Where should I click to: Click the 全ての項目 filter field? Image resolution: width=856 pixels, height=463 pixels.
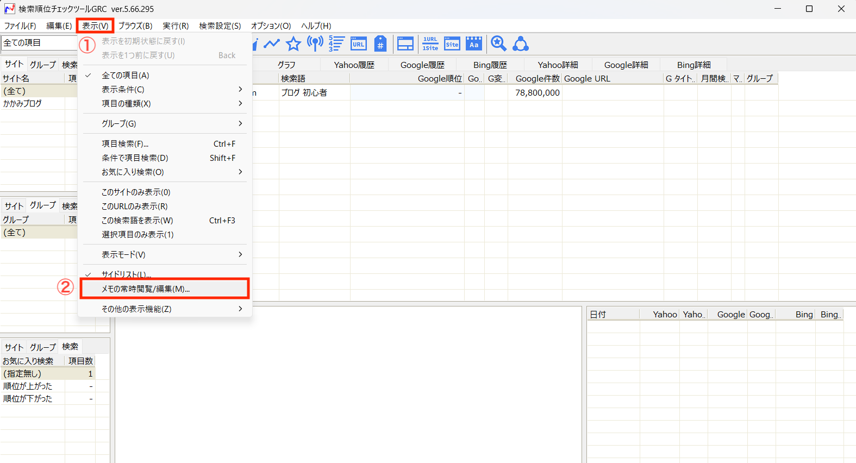click(x=39, y=42)
